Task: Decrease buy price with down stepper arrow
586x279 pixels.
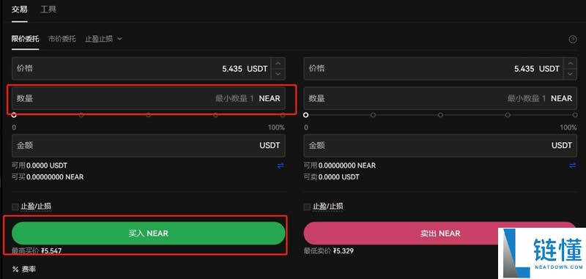Action: [x=278, y=73]
